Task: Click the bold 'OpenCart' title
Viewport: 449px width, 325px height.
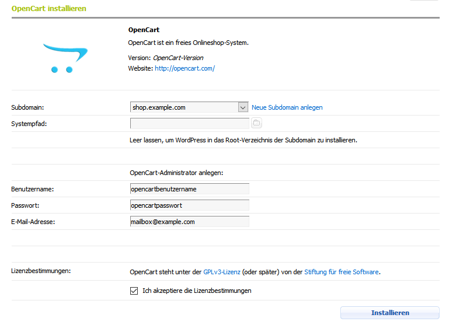Action: tap(144, 30)
